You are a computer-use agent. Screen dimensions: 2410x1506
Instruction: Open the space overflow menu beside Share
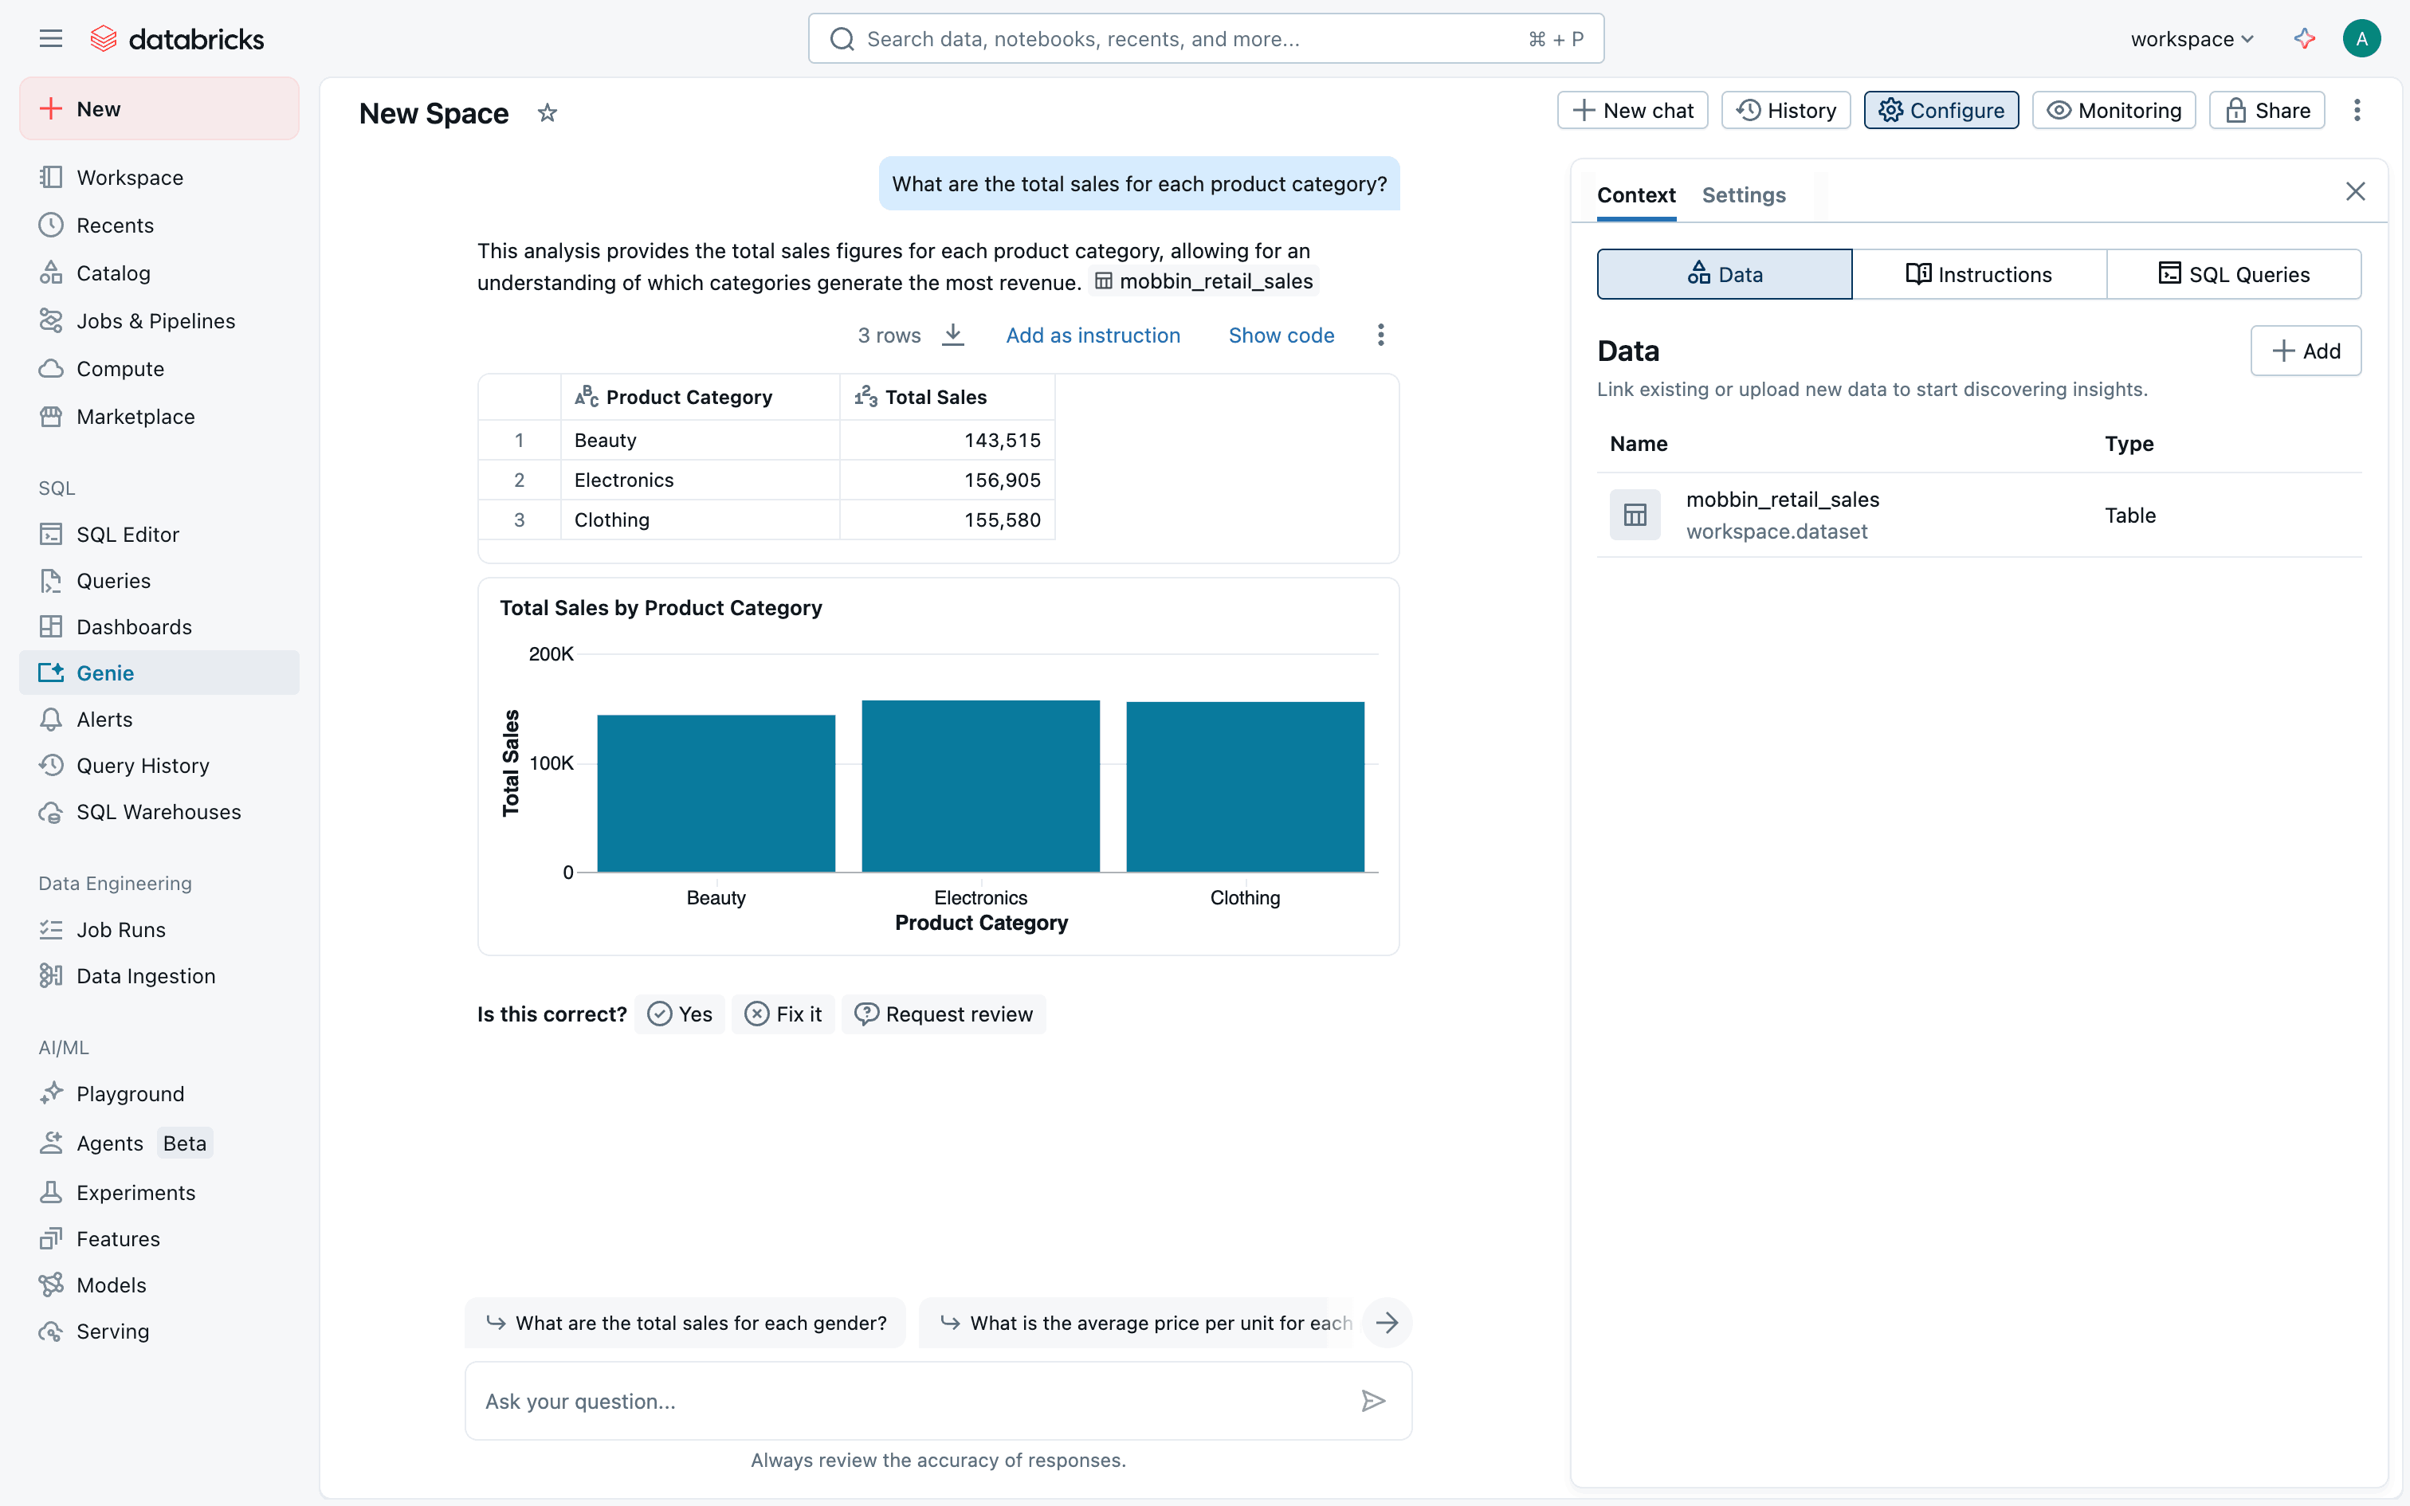2357,111
